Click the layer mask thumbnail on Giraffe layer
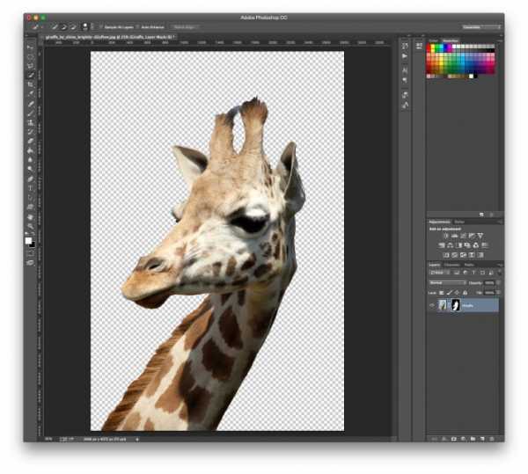This screenshot has width=528, height=474. tap(456, 305)
